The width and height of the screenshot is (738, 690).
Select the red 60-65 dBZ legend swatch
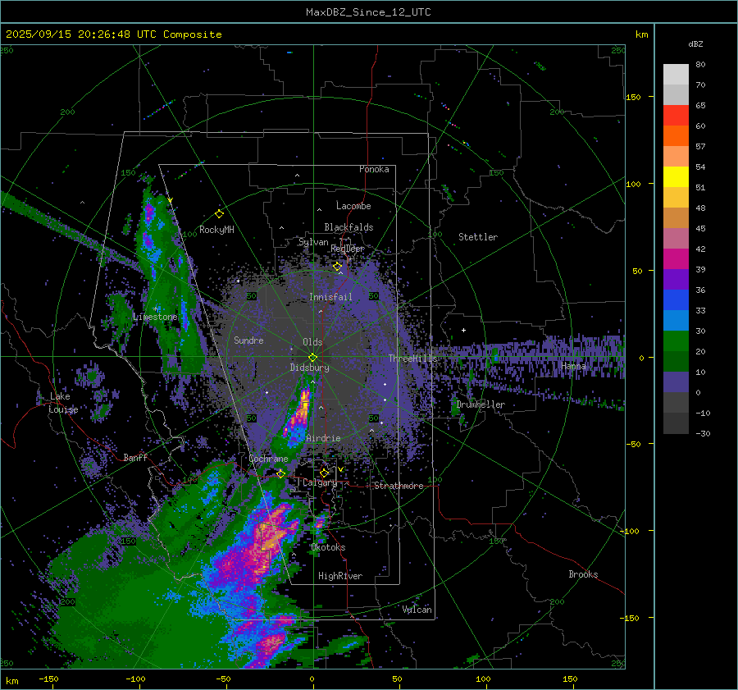coord(676,115)
